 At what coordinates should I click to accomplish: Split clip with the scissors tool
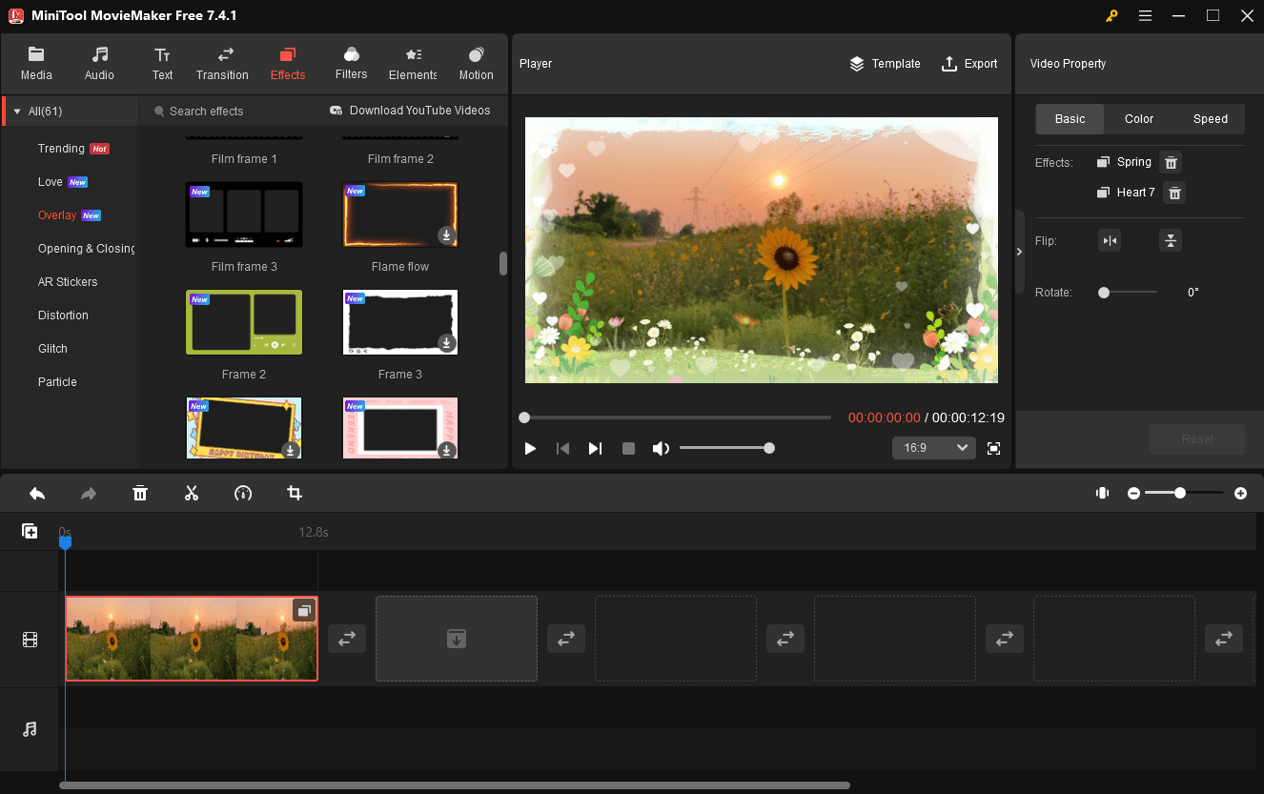point(192,493)
